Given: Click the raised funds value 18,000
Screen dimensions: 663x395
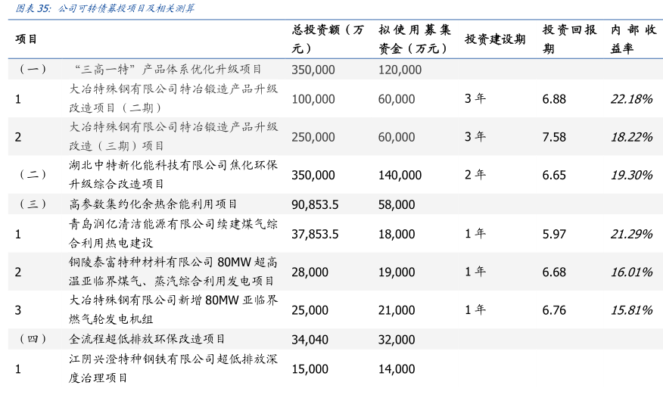Looking at the screenshot, I should 396,235.
